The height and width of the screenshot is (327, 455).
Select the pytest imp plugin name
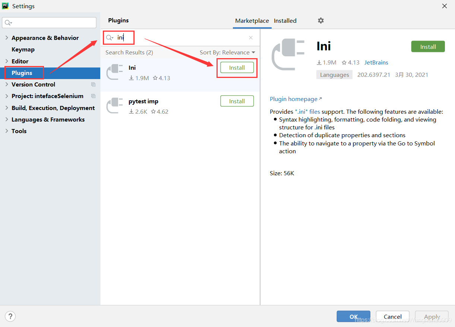pyautogui.click(x=143, y=101)
